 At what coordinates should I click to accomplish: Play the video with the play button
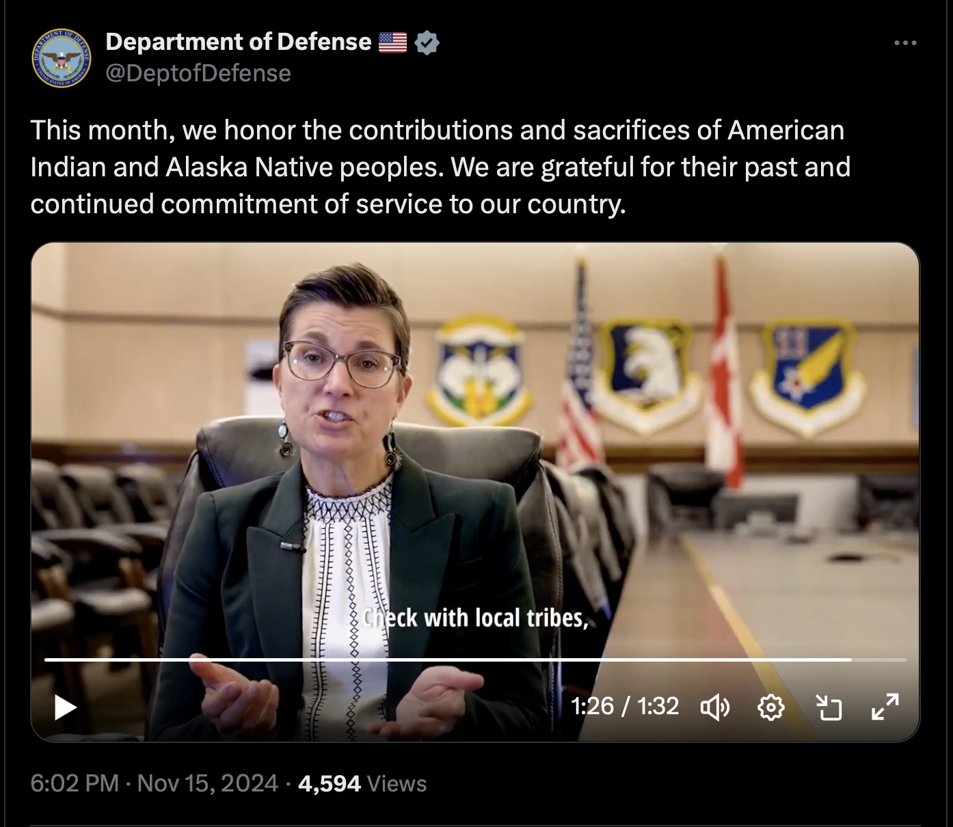pyautogui.click(x=65, y=707)
